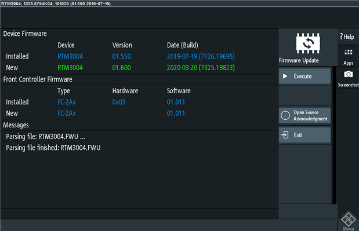
Task: Click the info icon beside Open Source Acknowledgment
Action: 285,115
